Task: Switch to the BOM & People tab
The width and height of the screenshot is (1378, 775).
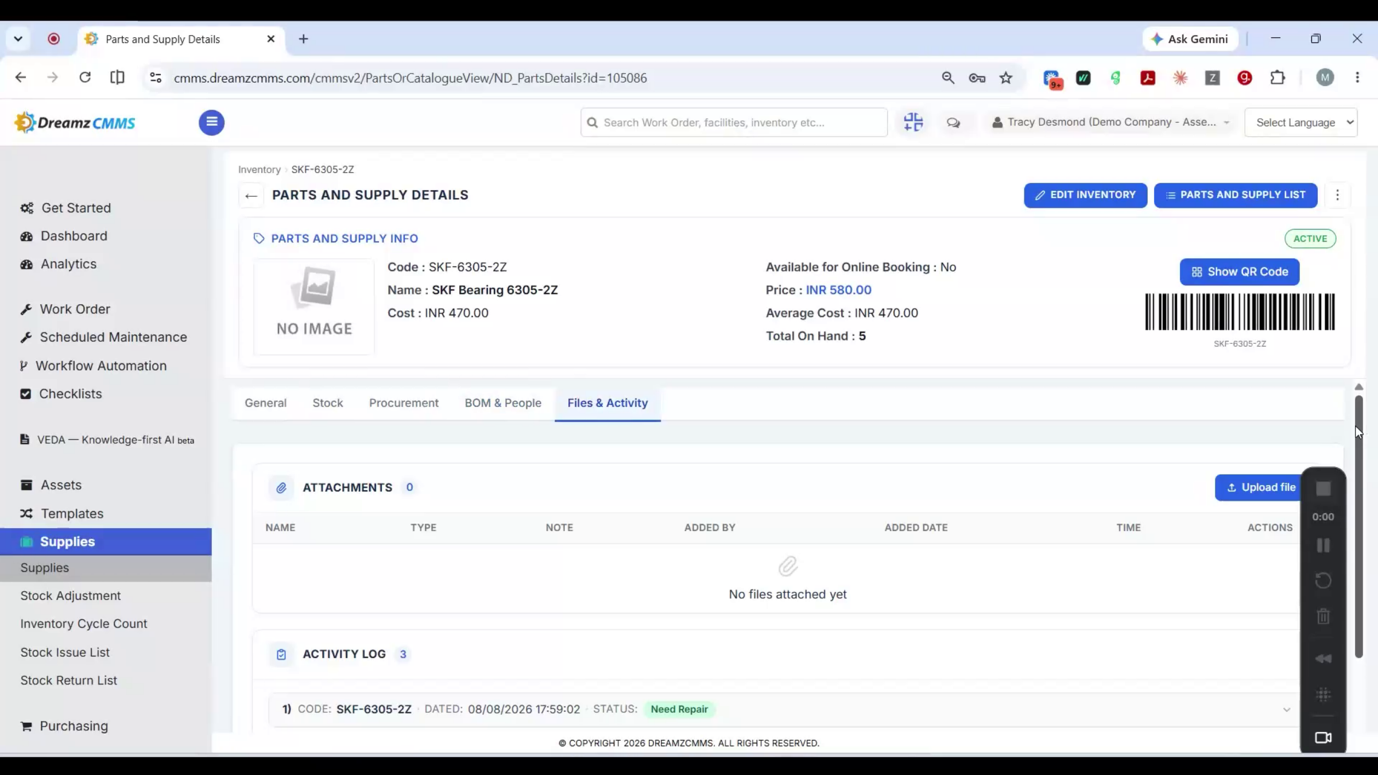Action: (x=503, y=403)
